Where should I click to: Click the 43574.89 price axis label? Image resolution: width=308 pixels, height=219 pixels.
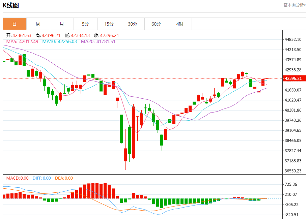tap(293, 60)
